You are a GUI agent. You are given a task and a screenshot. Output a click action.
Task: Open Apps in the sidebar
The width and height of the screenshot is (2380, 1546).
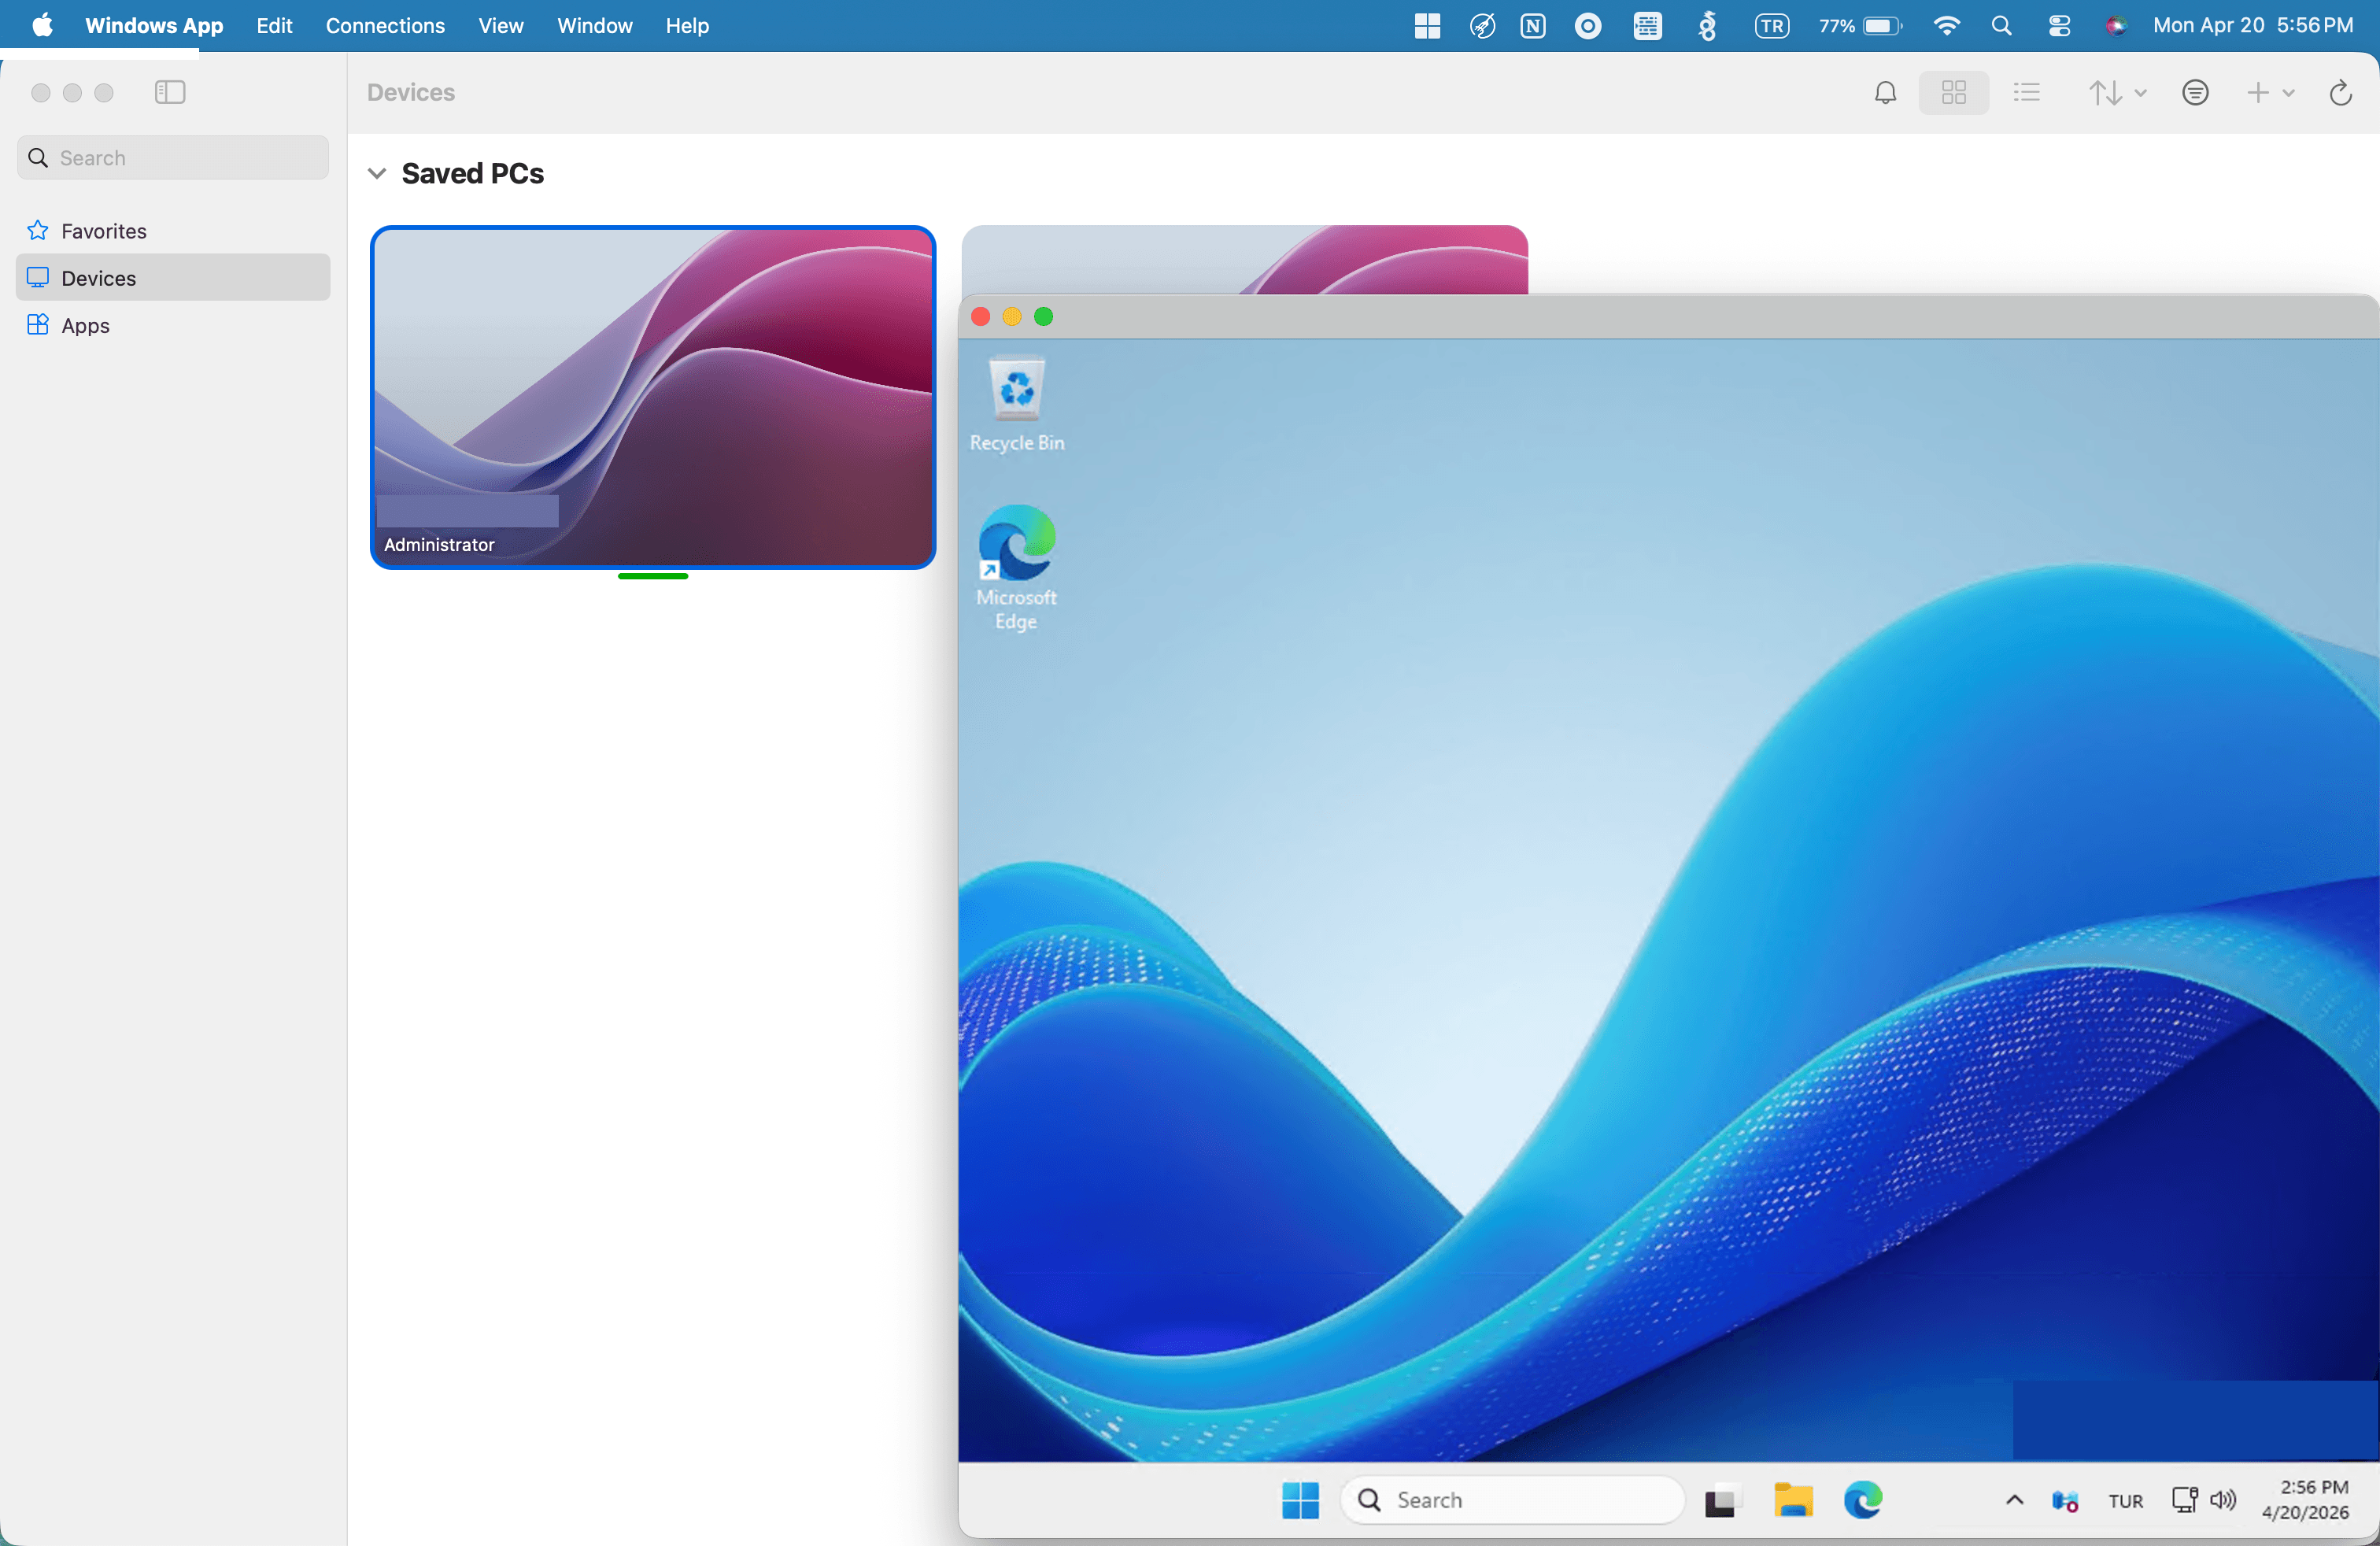173,325
